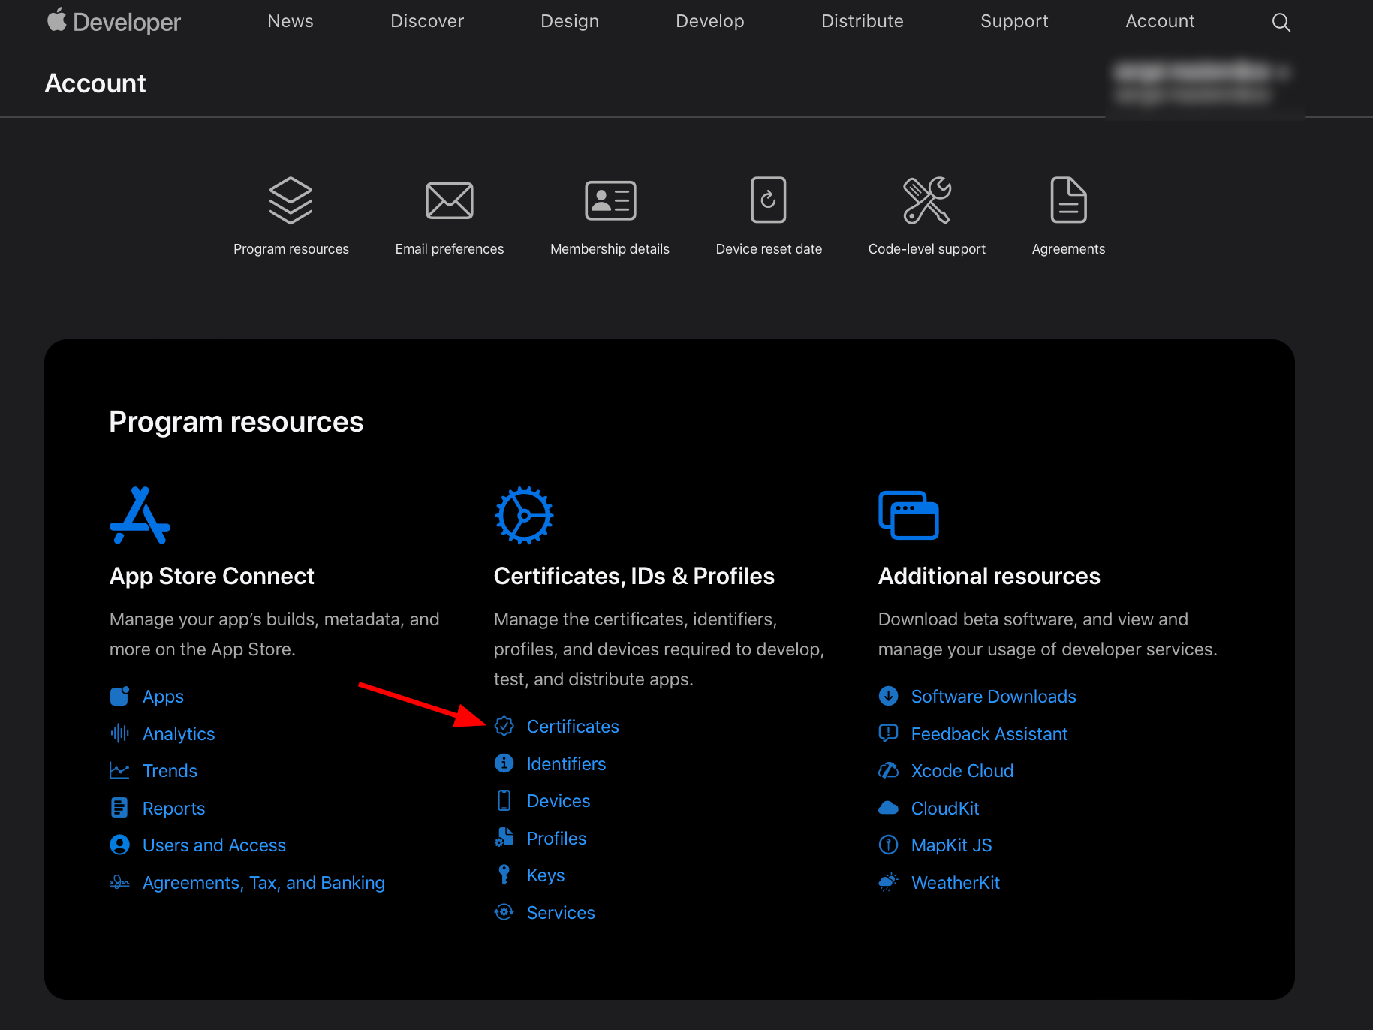The image size is (1373, 1030).
Task: Open Users and Access
Action: (x=214, y=845)
